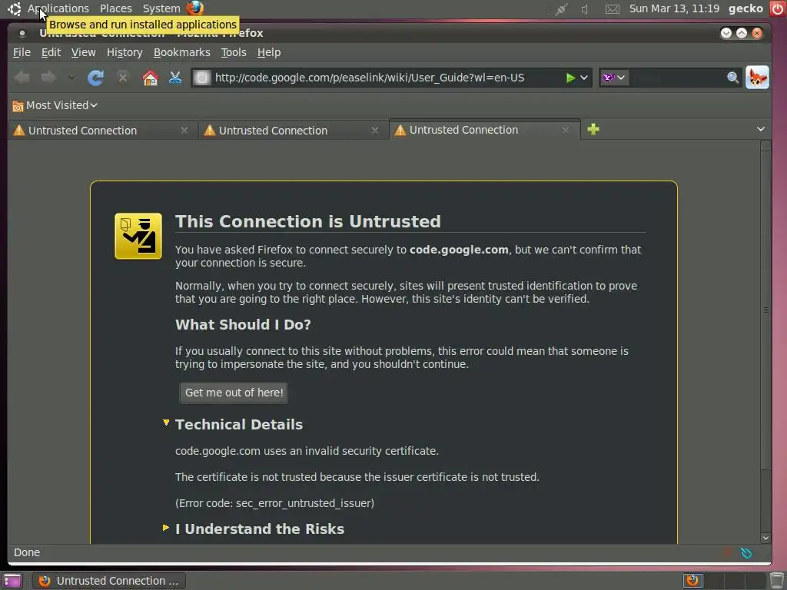Click the sec_error_untrusted_issuer error code text

[304, 503]
